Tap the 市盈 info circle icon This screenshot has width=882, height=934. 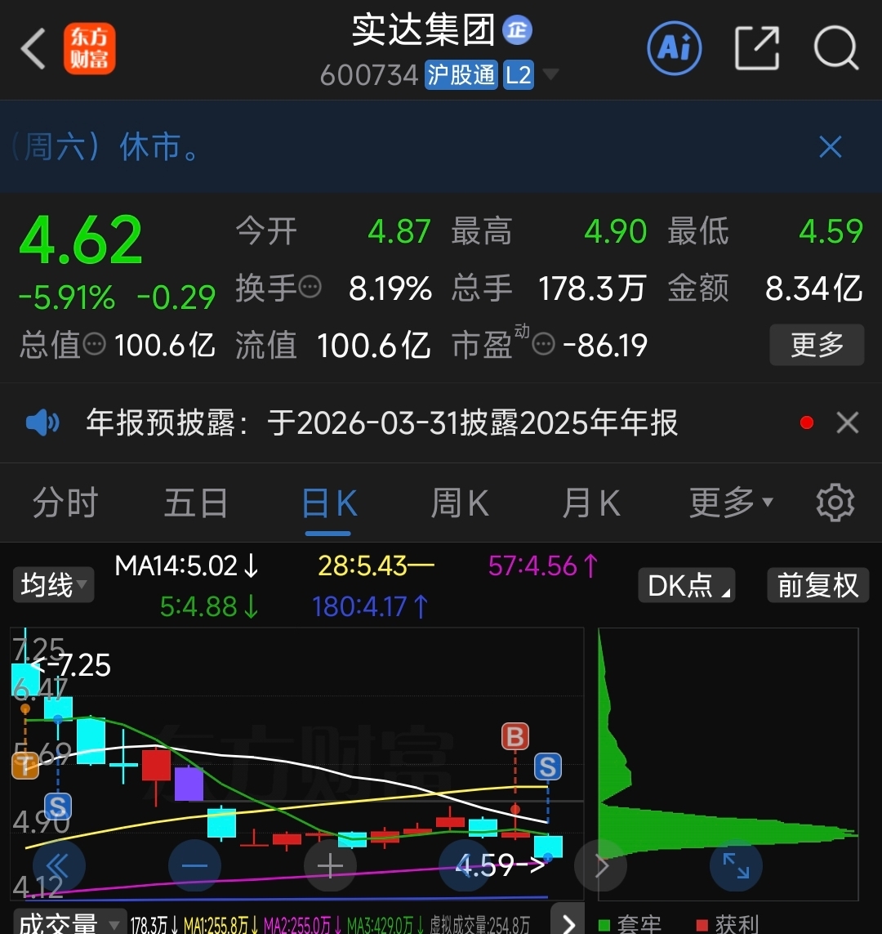point(543,344)
